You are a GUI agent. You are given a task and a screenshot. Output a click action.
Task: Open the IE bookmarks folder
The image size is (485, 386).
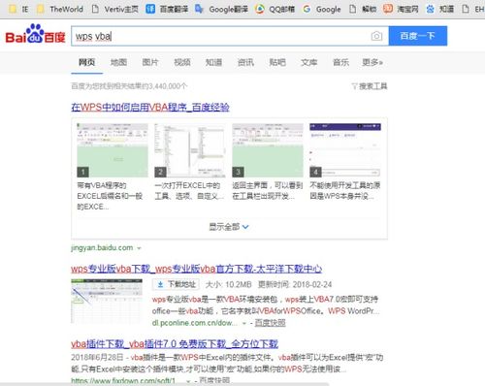[x=18, y=9]
